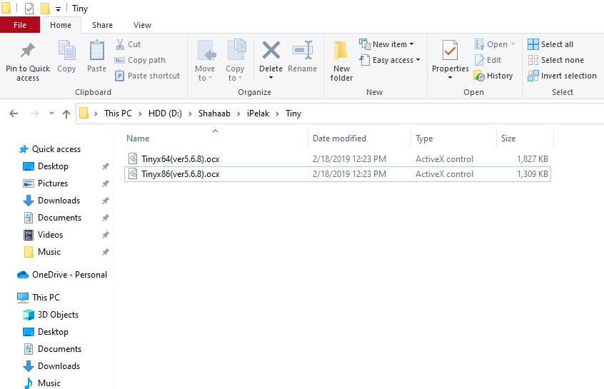Open 3D Objects under This PC
This screenshot has width=604, height=389.
click(x=58, y=315)
